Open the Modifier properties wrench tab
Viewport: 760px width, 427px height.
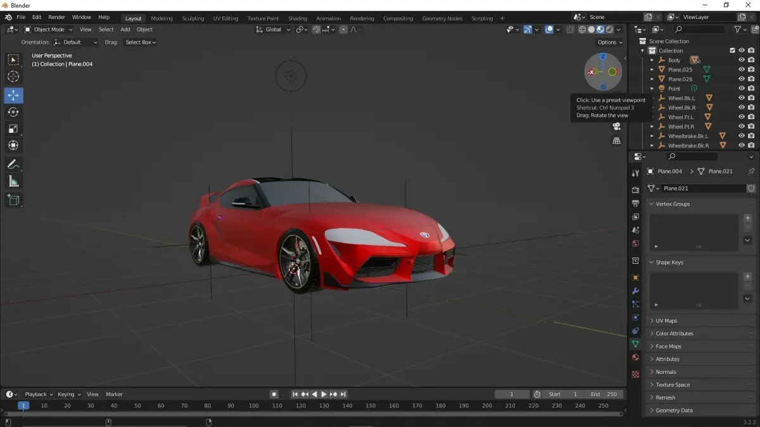[x=635, y=291]
